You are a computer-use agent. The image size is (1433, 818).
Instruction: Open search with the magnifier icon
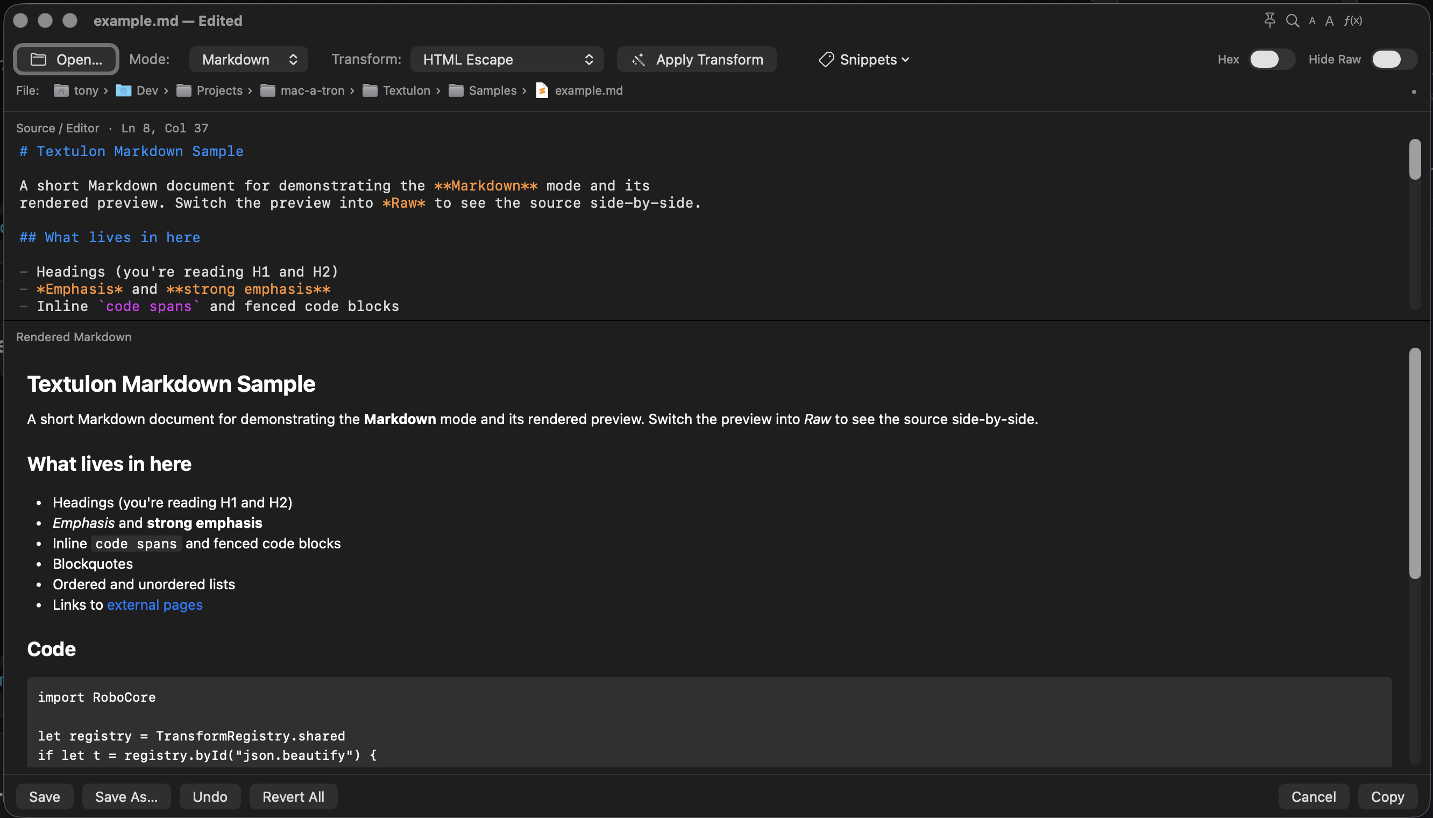click(1292, 21)
